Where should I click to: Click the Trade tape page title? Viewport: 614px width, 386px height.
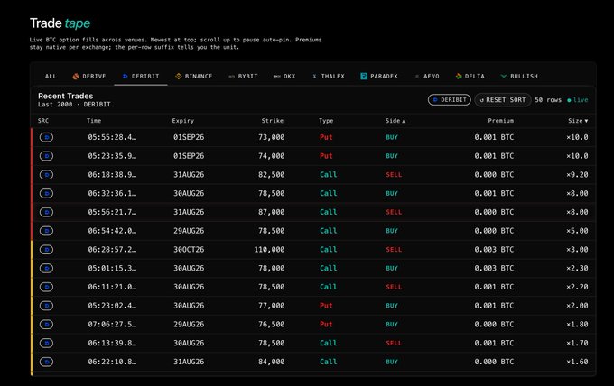coord(60,23)
